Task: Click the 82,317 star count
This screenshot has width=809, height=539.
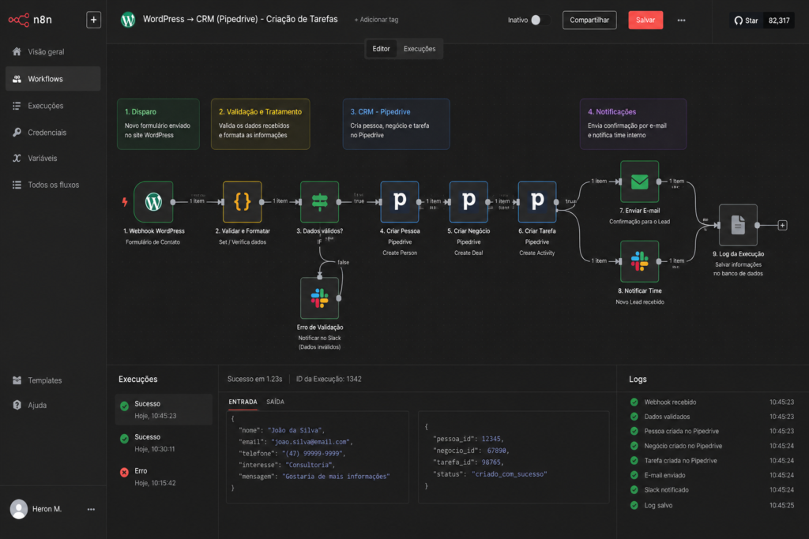Action: 779,21
